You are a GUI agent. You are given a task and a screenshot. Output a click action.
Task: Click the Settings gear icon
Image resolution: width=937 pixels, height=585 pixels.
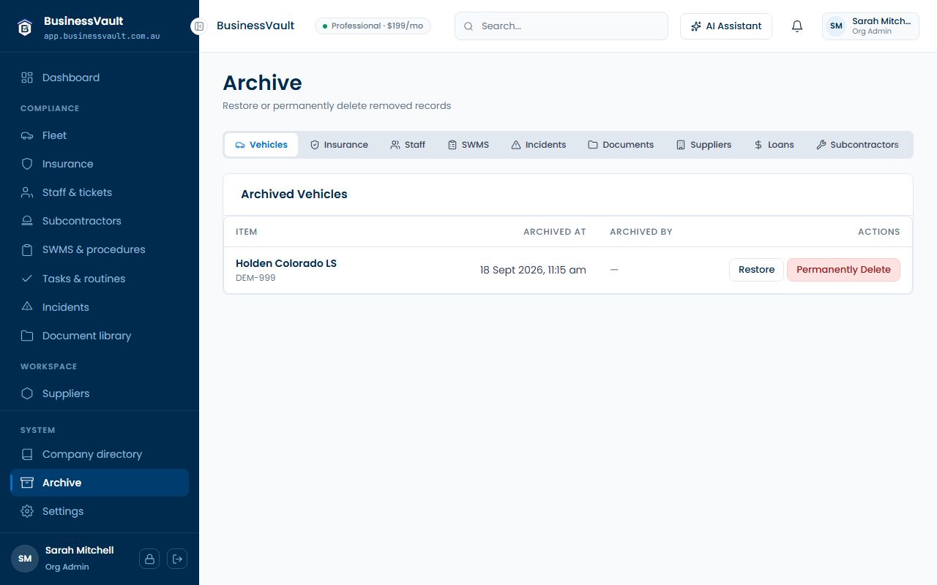[x=27, y=511]
